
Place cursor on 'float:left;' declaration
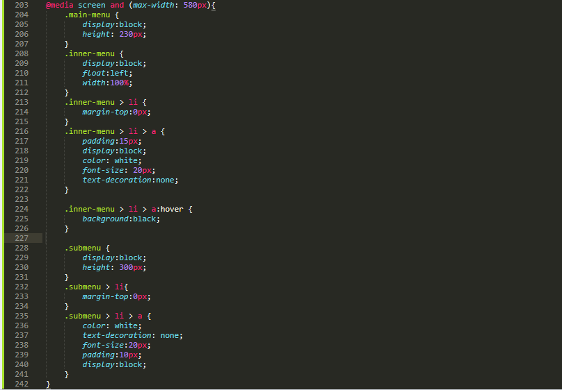point(108,74)
